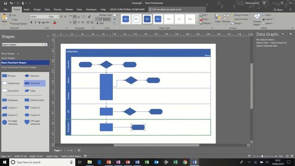This screenshot has width=295, height=166.
Task: Toggle underline formatting
Action: tap(39, 23)
